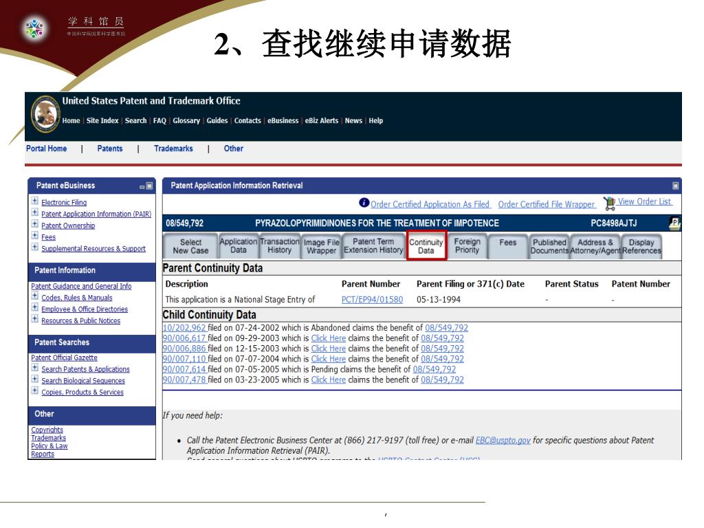The image size is (704, 528).
Task: Open parent application PCT/EP94/01580
Action: 372,300
